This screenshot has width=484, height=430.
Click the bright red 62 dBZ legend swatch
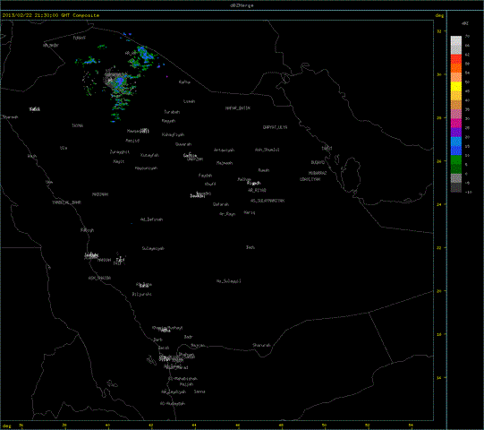(456, 59)
